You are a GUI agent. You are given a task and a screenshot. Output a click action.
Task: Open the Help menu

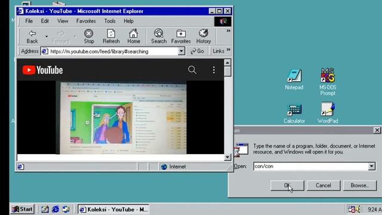click(x=128, y=21)
